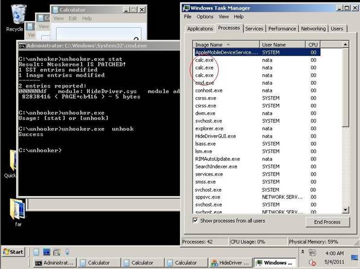The image size is (360, 269).
Task: Select the HideDriverGUI.exe process row
Action: [x=257, y=136]
